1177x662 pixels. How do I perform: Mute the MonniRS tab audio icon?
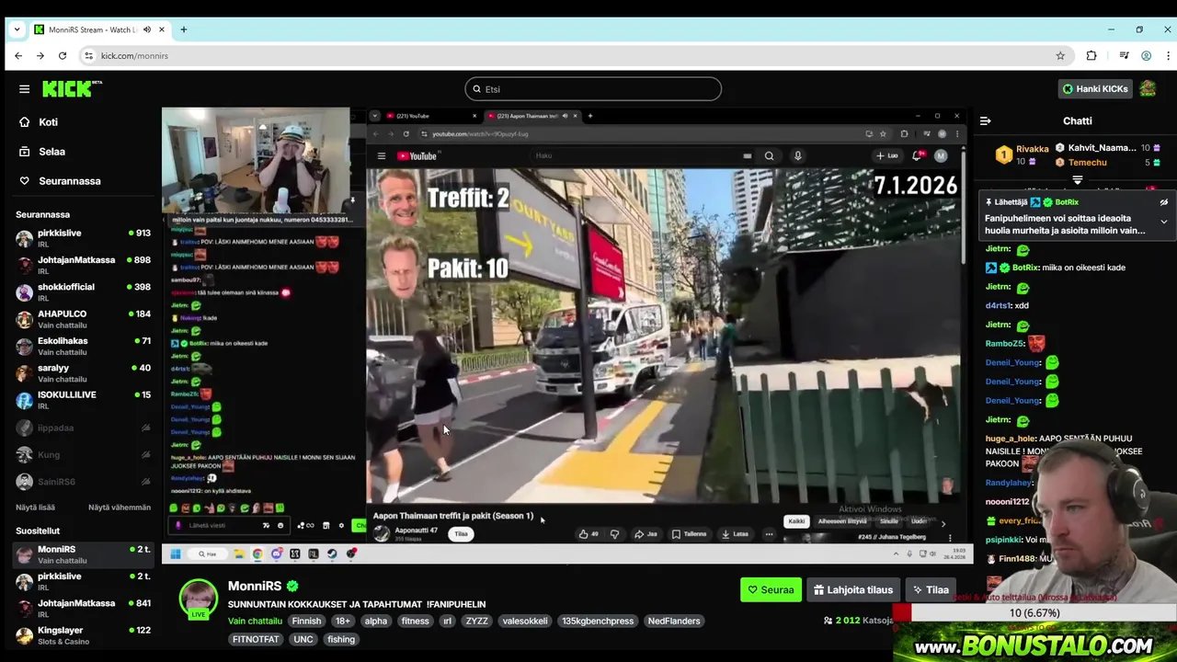(146, 29)
